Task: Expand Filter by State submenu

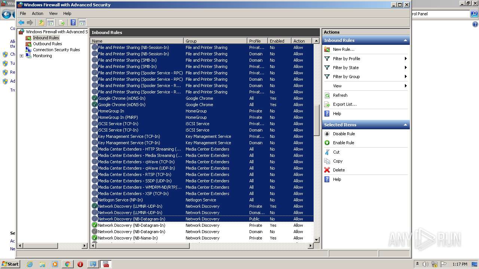Action: pos(366,68)
